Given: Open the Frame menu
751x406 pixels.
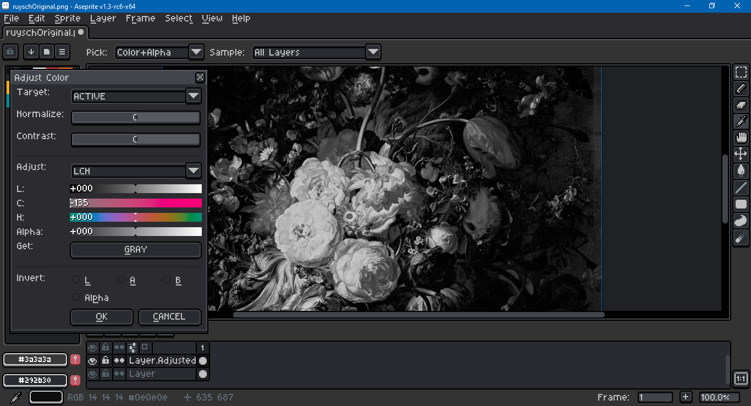Looking at the screenshot, I should (140, 18).
